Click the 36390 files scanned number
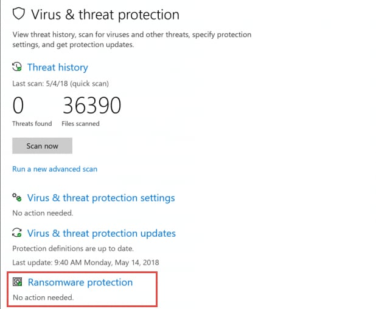Image resolution: width=376 pixels, height=309 pixels. tap(91, 106)
